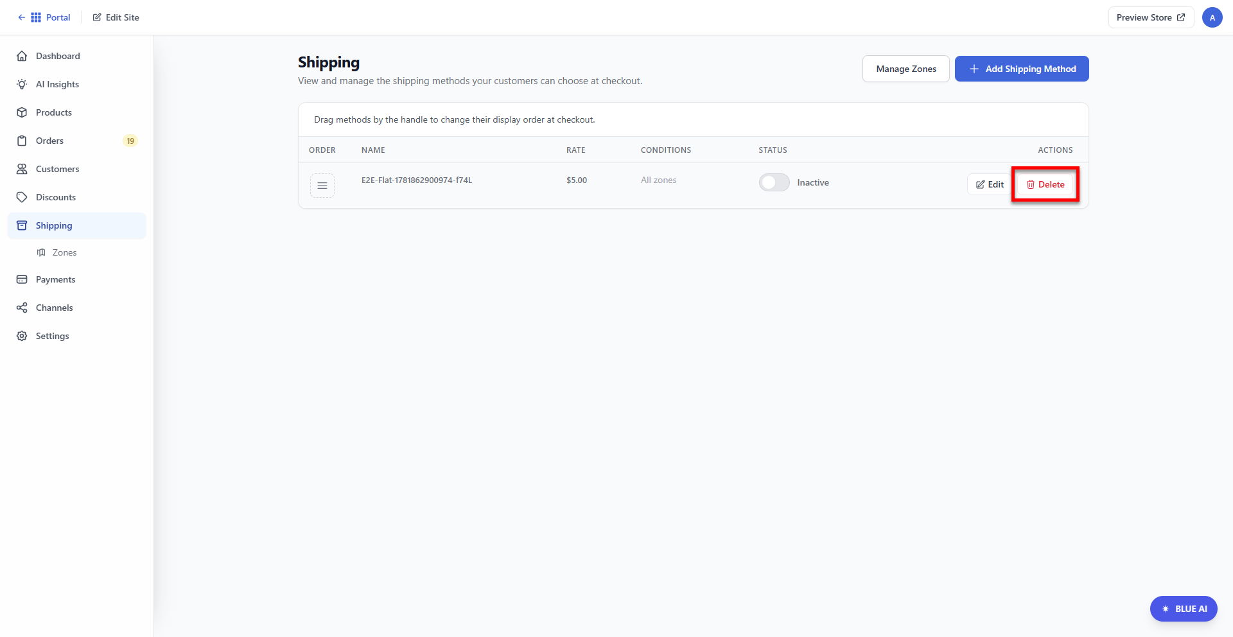
Task: Open the BLUE AI assistant button
Action: pyautogui.click(x=1184, y=609)
